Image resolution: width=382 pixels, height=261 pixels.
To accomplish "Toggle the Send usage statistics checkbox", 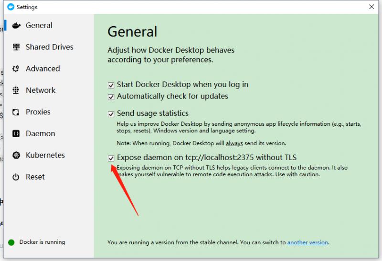I will 111,114.
